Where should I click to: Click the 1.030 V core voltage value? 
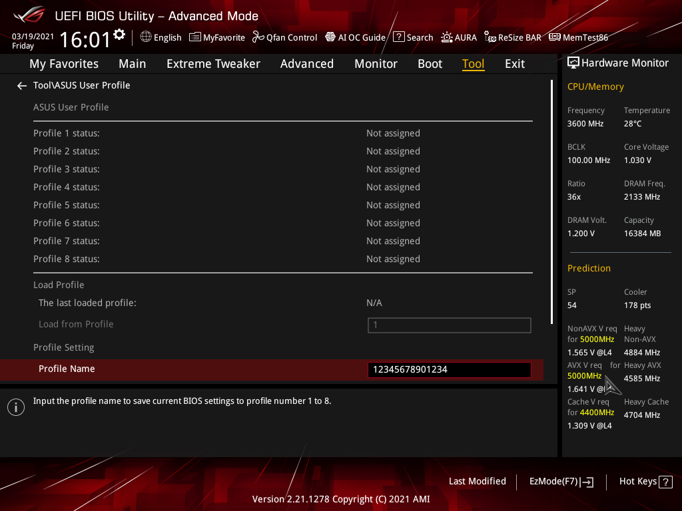click(x=637, y=160)
